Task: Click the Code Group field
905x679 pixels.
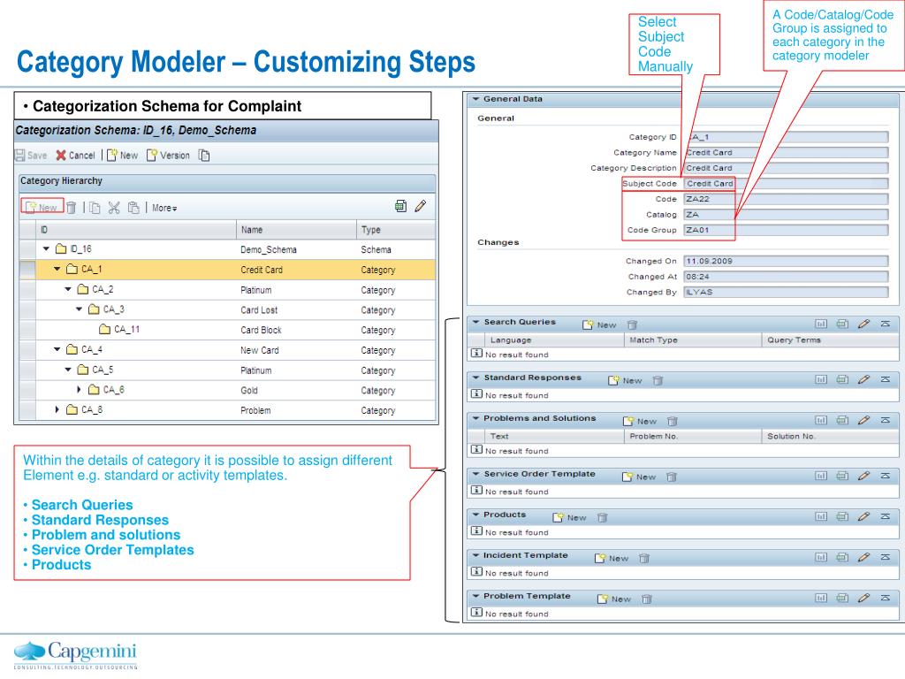Action: pos(786,230)
